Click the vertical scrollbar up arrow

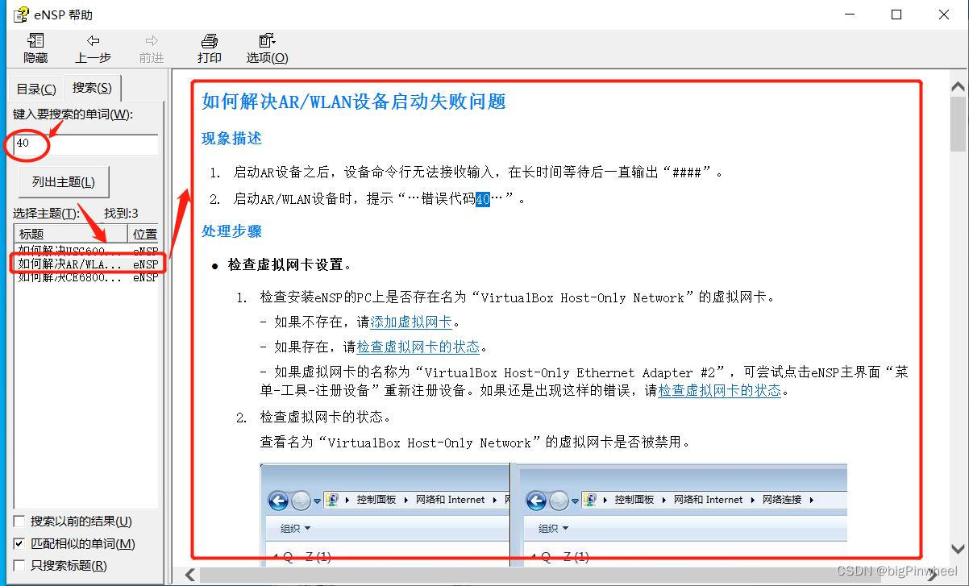point(959,87)
